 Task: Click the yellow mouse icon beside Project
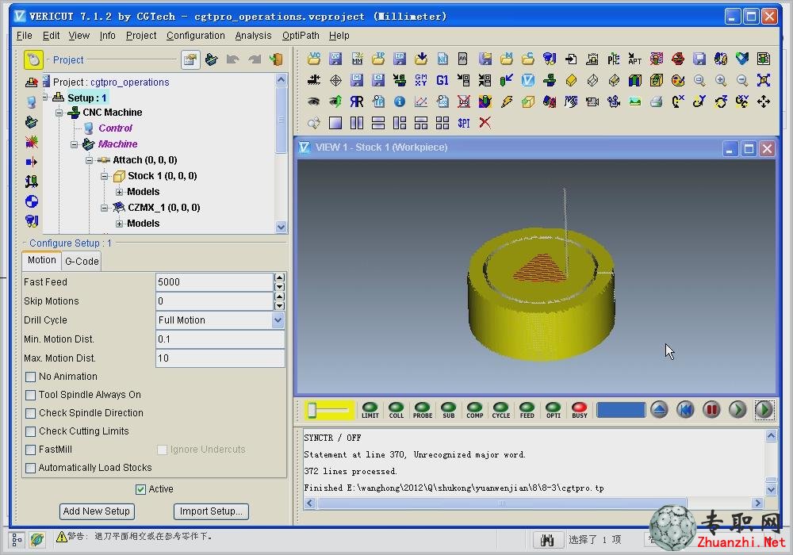[33, 59]
